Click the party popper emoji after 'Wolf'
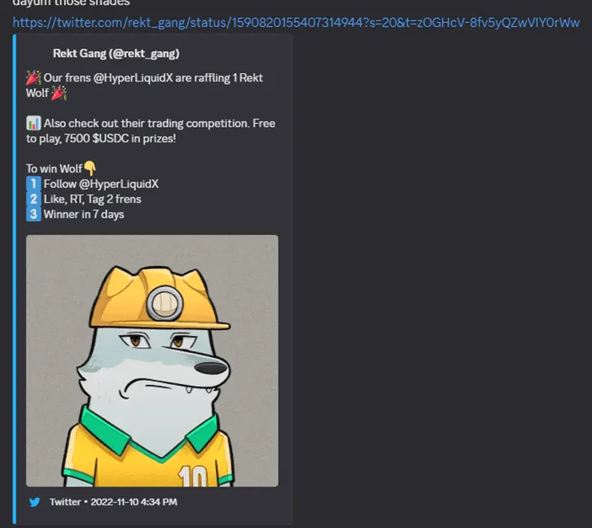 click(59, 94)
